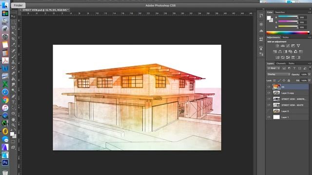Select the Brush tool
The image size is (312, 175).
13,56
